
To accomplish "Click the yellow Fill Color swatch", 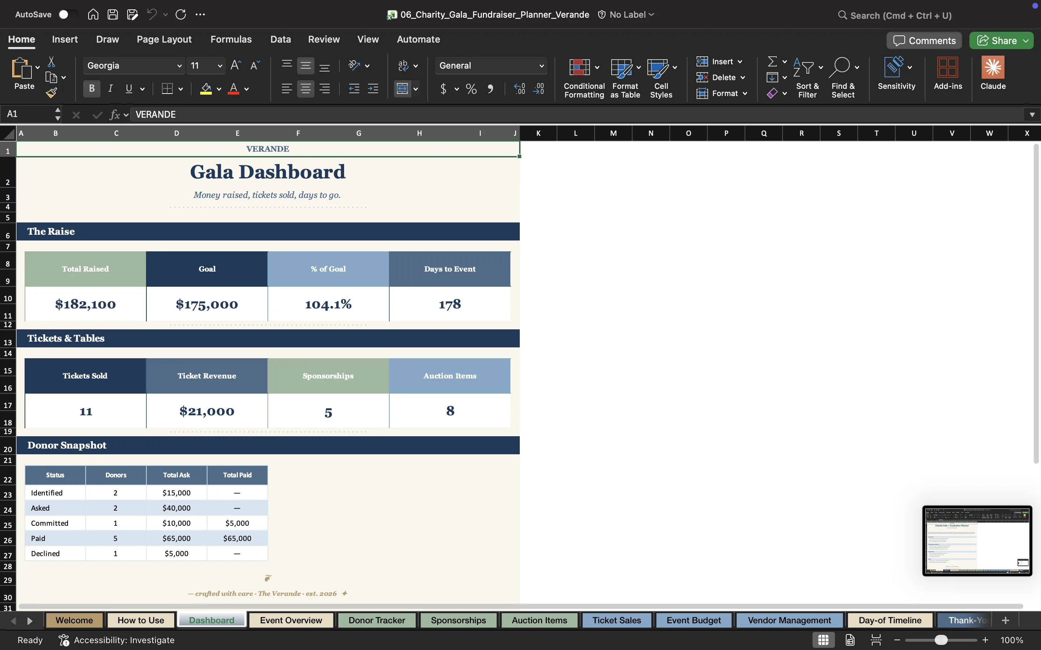I will pos(206,89).
